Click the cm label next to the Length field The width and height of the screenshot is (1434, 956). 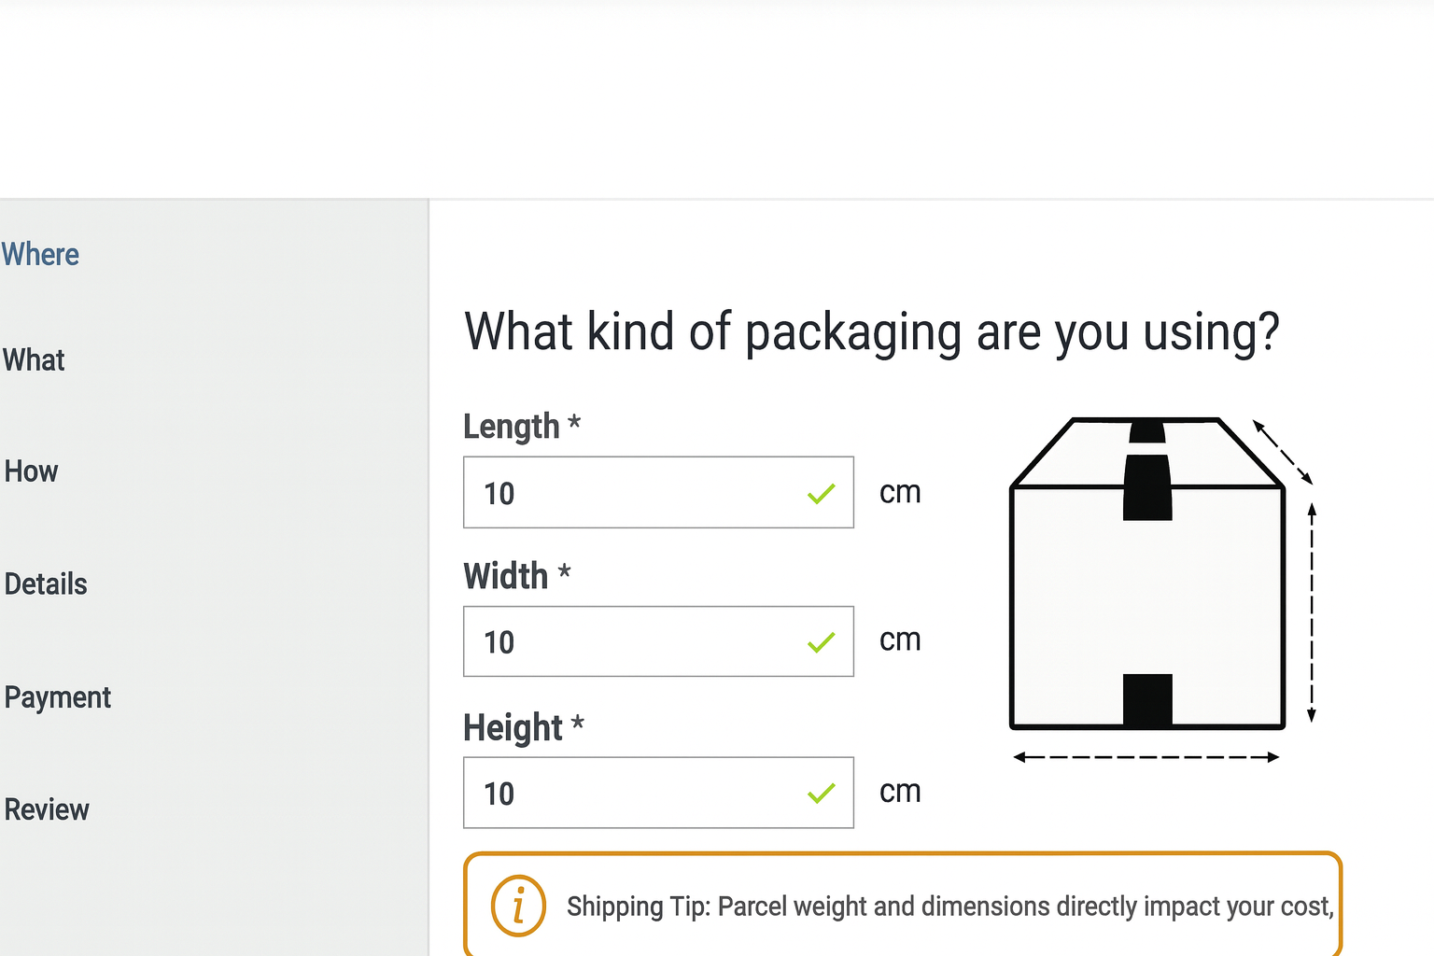click(899, 492)
